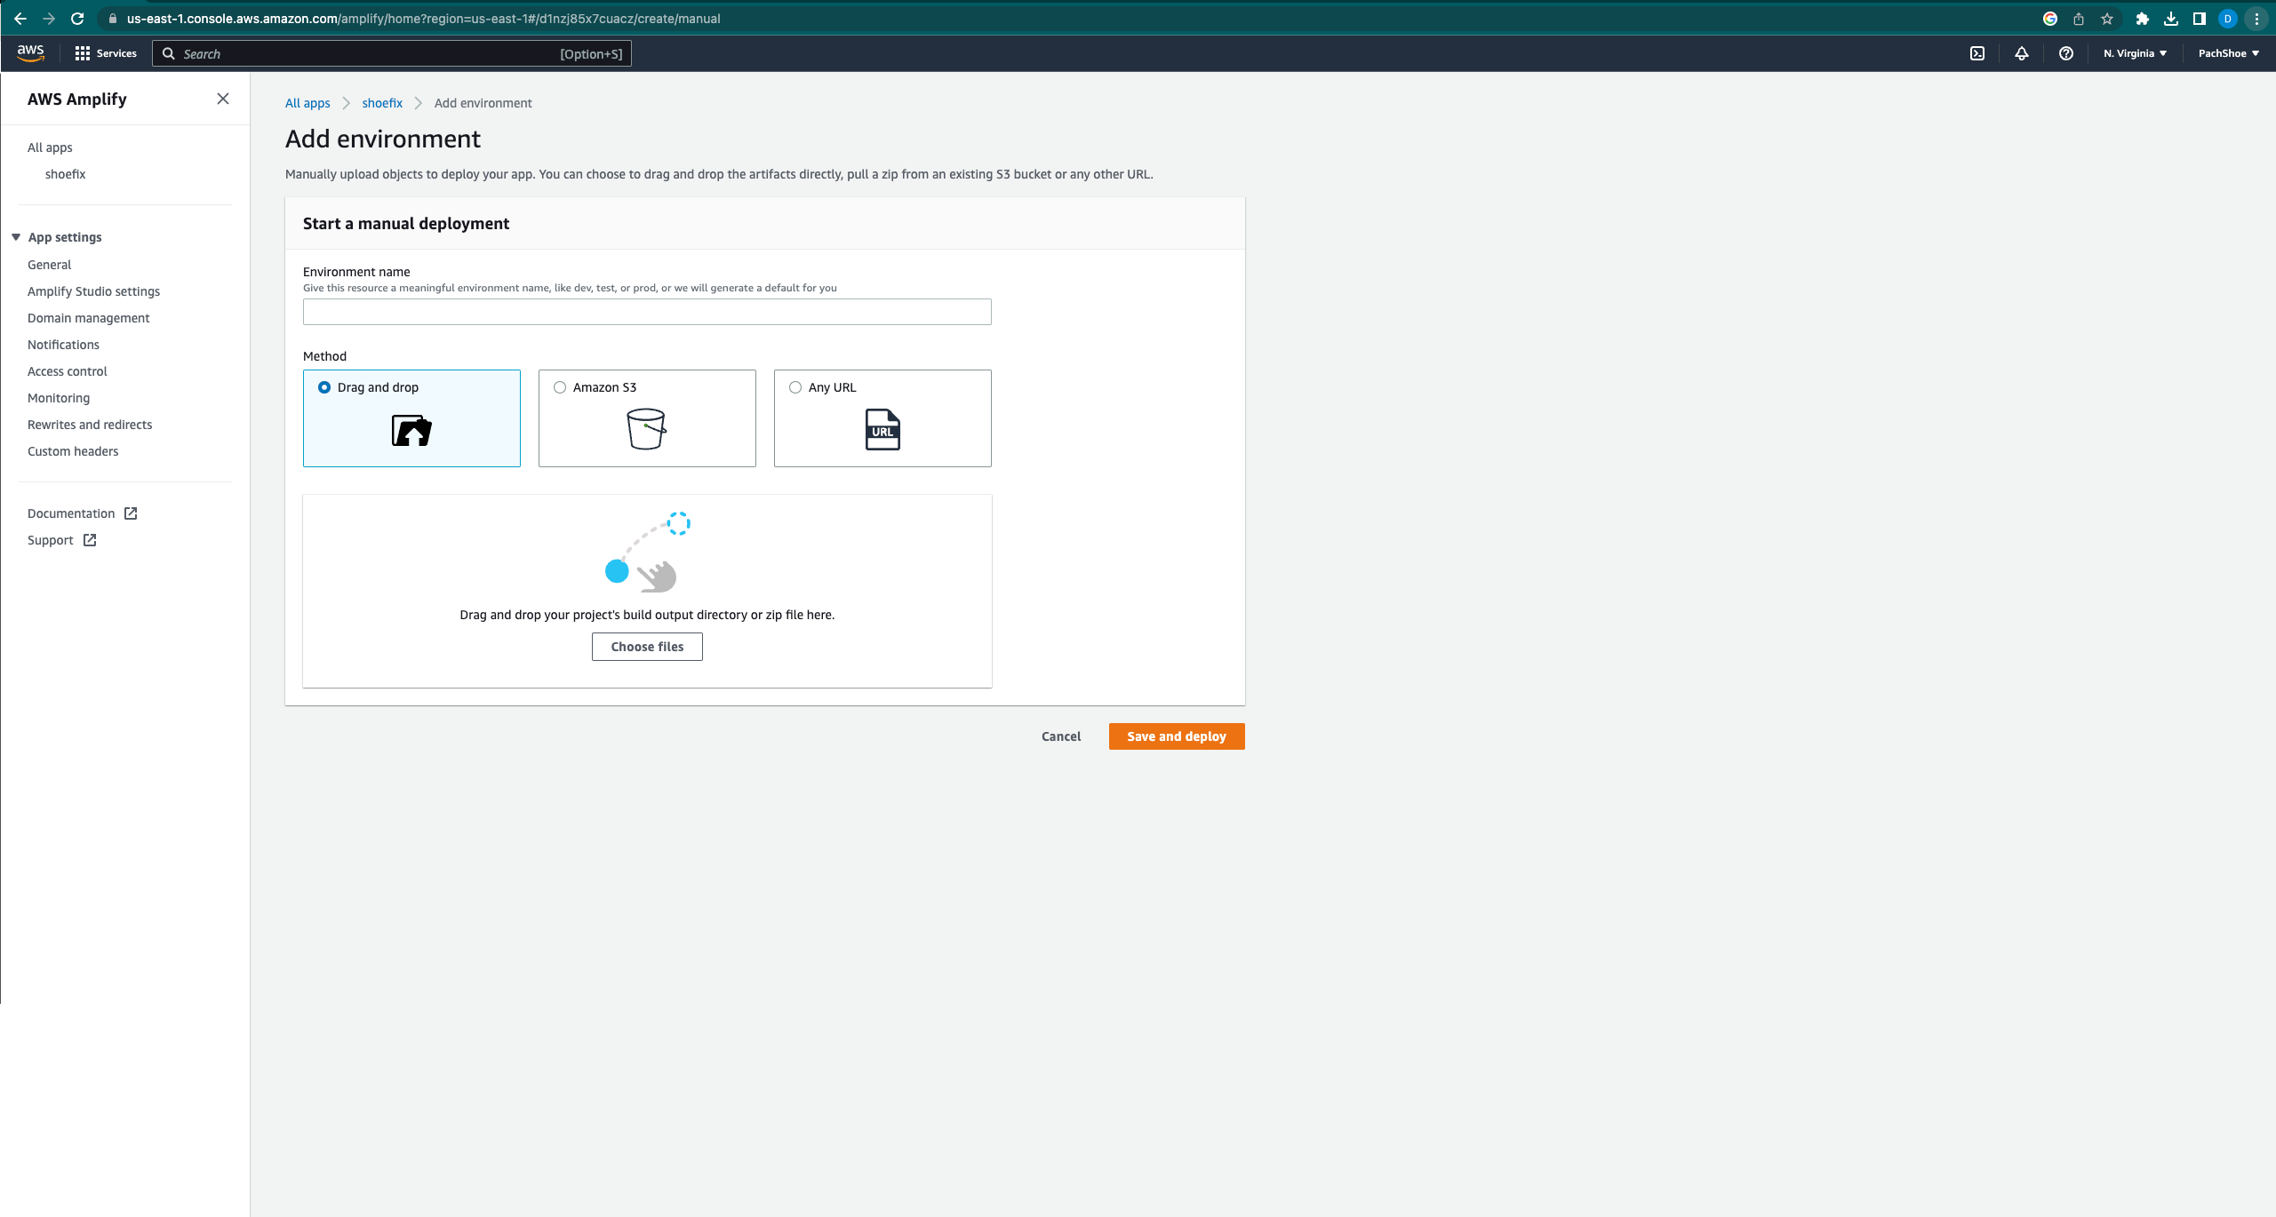This screenshot has height=1217, width=2276.
Task: Click the Save and deploy button
Action: pyautogui.click(x=1176, y=736)
